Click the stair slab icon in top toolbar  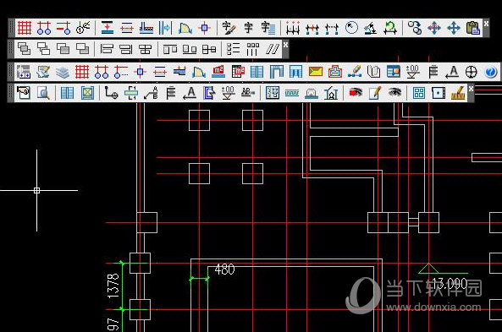pos(146,28)
